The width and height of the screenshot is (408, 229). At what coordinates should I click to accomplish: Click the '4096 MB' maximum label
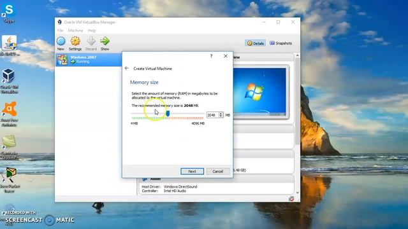tap(198, 123)
